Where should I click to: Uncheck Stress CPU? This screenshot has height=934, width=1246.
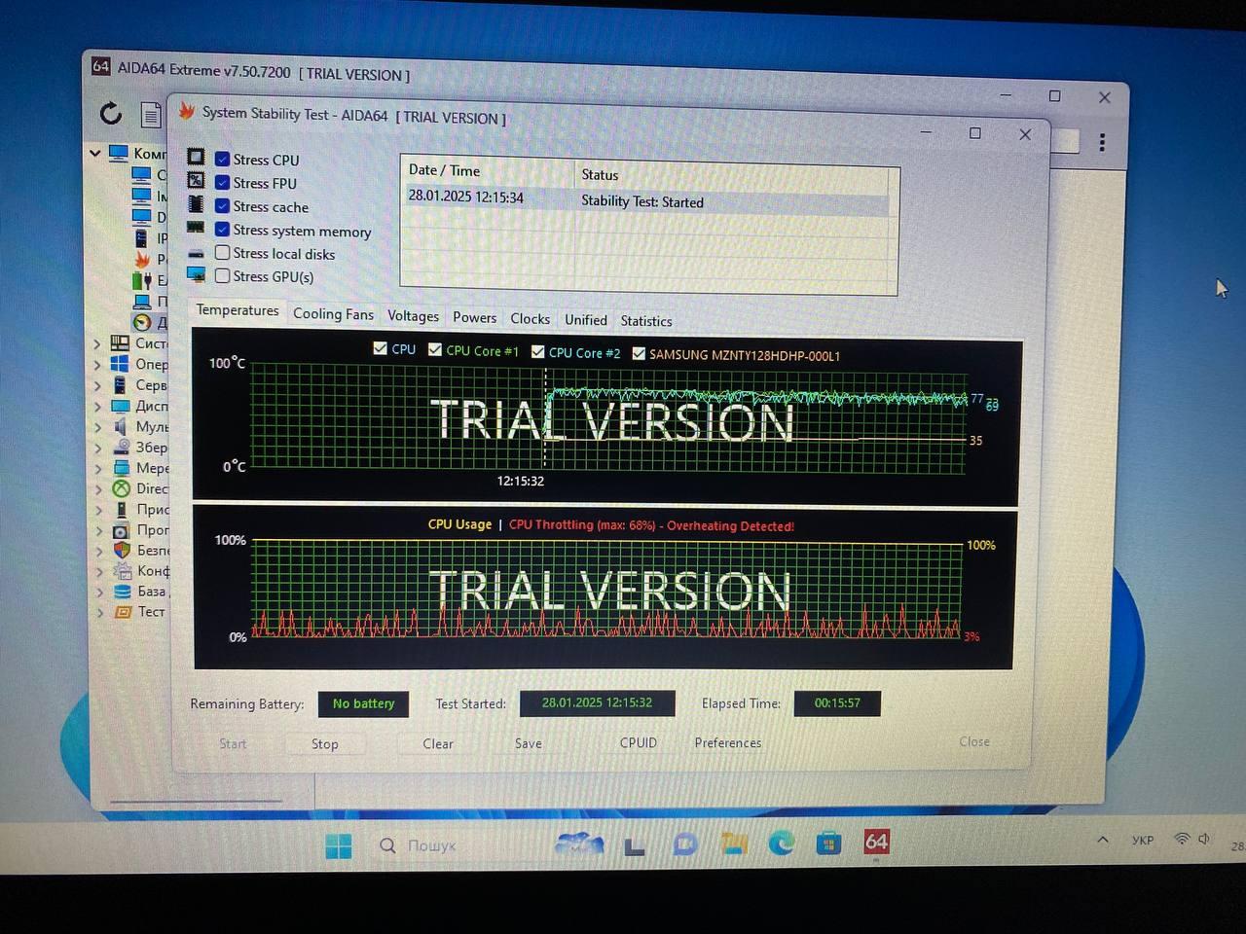tap(223, 159)
